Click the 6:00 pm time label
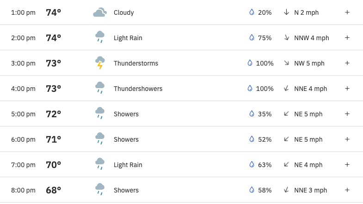The height and width of the screenshot is (204, 363). tap(23, 139)
